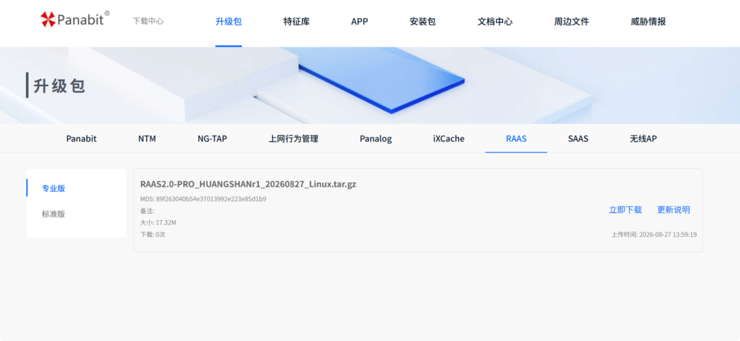
Task: Click the 备注: label in package card
Action: [147, 211]
